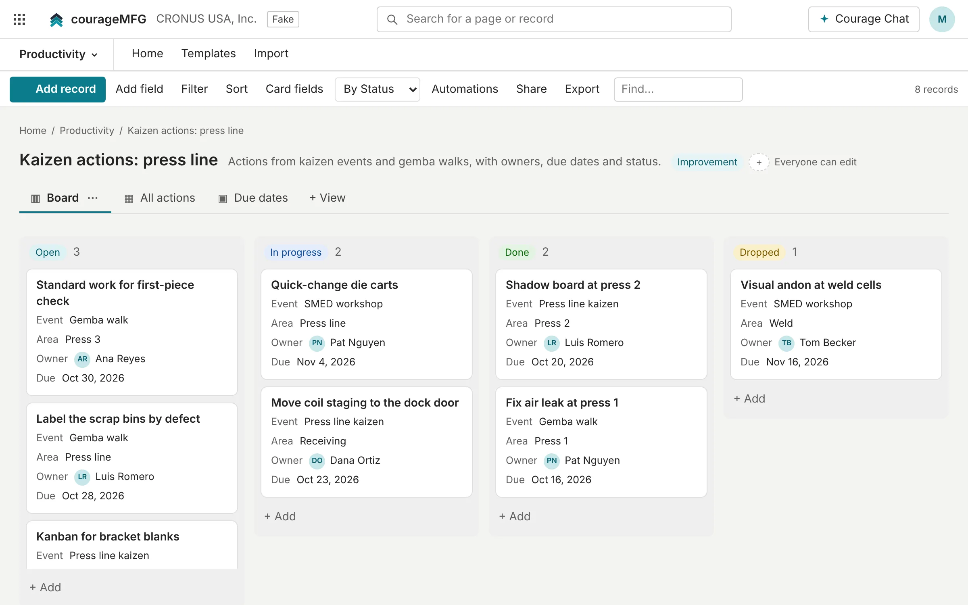The width and height of the screenshot is (968, 605).
Task: Focus the Find... input field
Action: [x=678, y=89]
